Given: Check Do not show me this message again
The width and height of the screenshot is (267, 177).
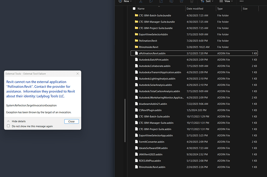Looking at the screenshot, I should [x=9, y=126].
